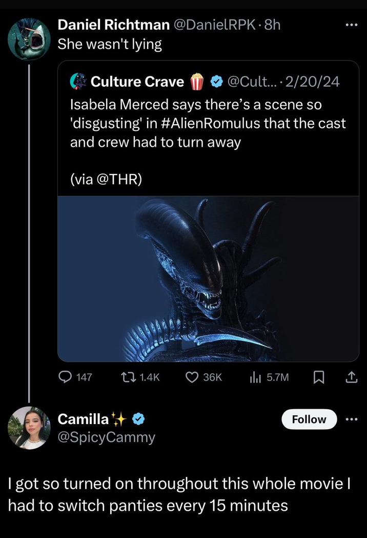The image size is (367, 538).
Task: Follow Camilla's account
Action: pyautogui.click(x=309, y=419)
